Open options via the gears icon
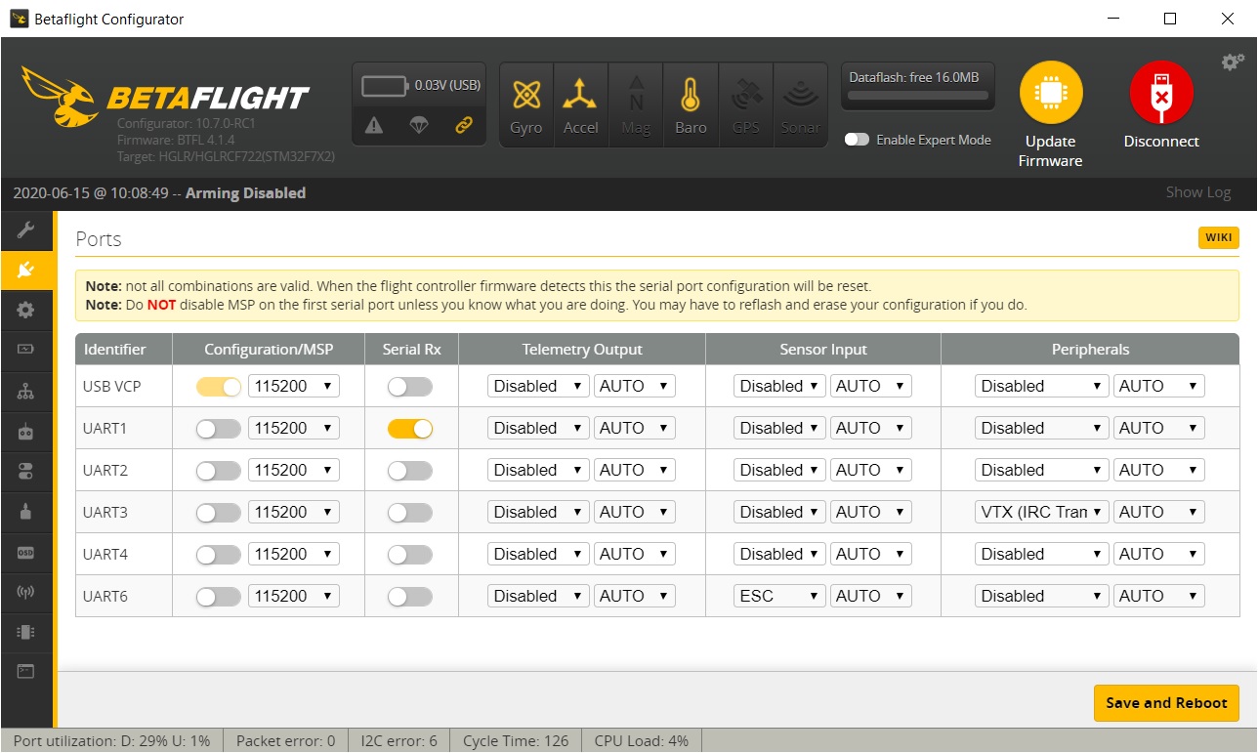Viewport: 1258px width, 753px height. 1233,63
